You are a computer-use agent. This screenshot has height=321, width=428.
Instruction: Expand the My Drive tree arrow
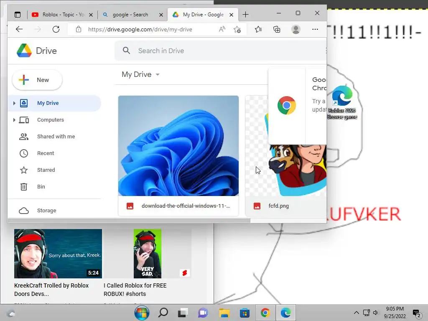(14, 103)
